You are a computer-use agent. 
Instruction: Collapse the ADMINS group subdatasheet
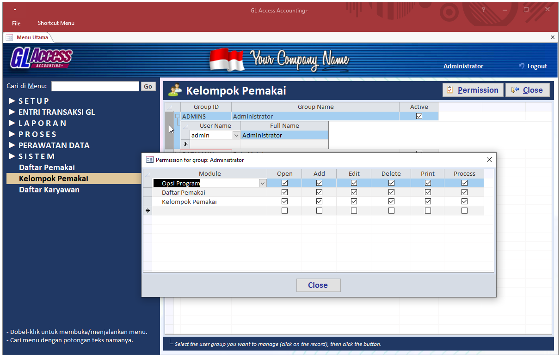pyautogui.click(x=177, y=116)
